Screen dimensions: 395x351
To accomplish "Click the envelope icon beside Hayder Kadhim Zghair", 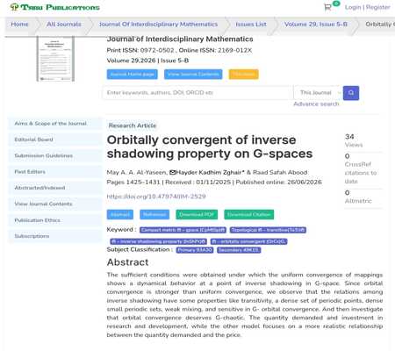I will [x=172, y=172].
